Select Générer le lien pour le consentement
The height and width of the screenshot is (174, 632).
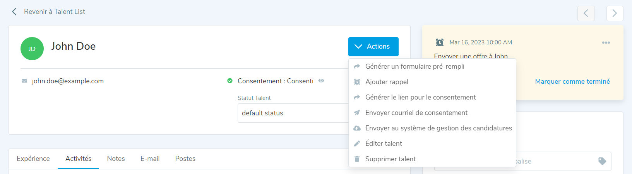point(420,97)
